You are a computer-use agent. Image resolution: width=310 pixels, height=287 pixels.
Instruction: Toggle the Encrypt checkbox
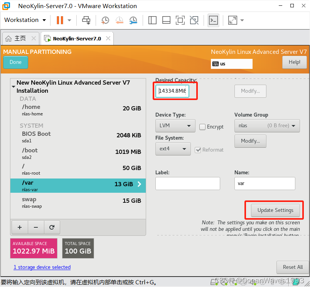click(202, 127)
